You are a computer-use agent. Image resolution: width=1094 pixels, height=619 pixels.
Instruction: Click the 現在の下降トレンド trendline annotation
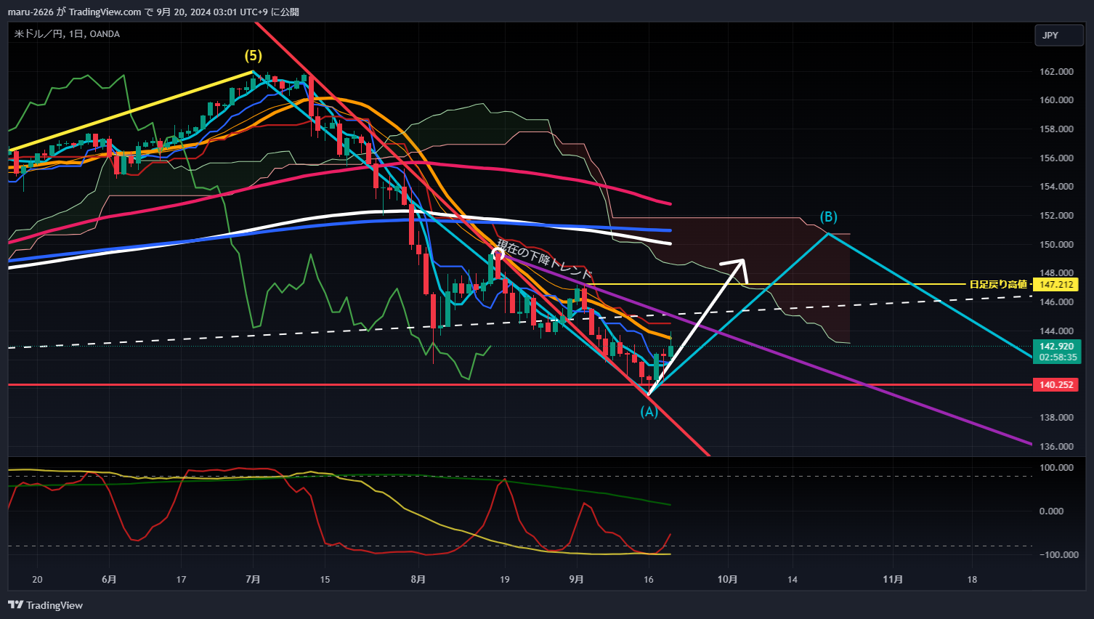[x=544, y=259]
